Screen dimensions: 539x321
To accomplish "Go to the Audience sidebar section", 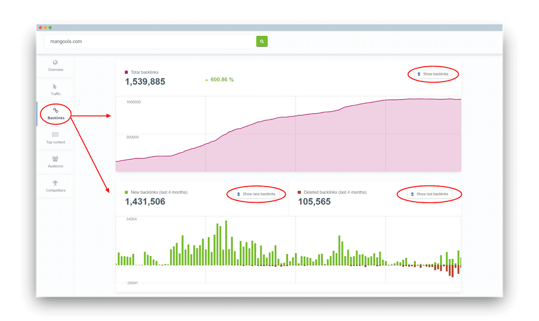I will coord(56,162).
